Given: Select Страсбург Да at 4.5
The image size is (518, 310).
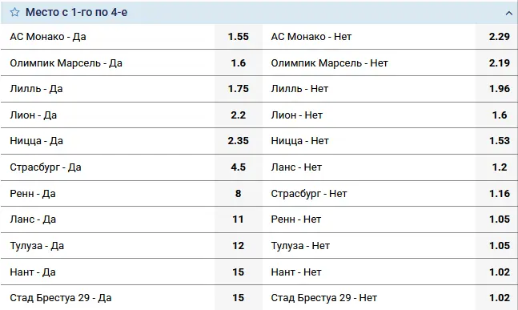Looking at the screenshot, I should click(x=239, y=167).
